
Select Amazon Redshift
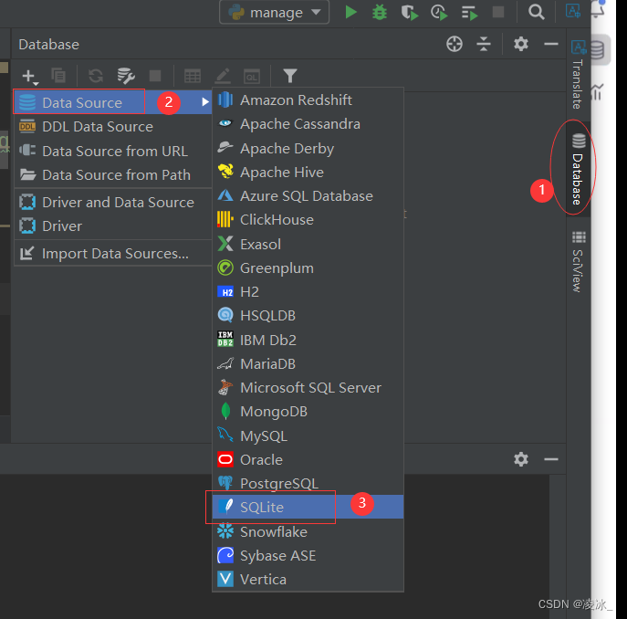308,100
